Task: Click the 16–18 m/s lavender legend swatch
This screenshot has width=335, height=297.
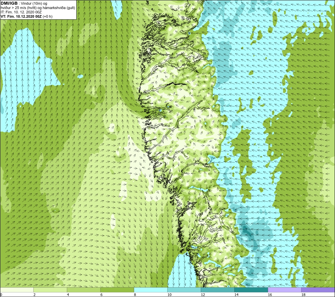Action: pos(284,290)
